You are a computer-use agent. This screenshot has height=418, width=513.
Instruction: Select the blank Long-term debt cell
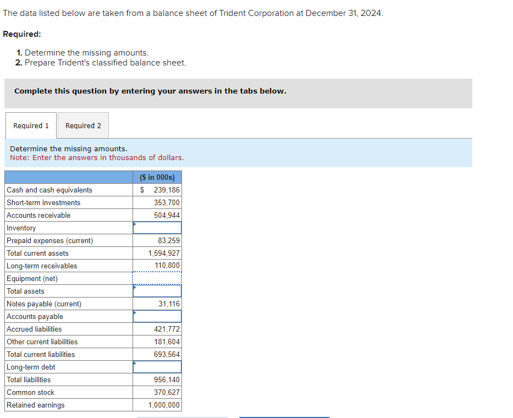pos(157,367)
